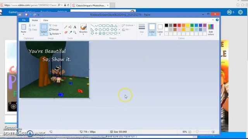Screen dimensions: 248x139
Task: Click the zoom slider in the status bar
Action: point(197,132)
